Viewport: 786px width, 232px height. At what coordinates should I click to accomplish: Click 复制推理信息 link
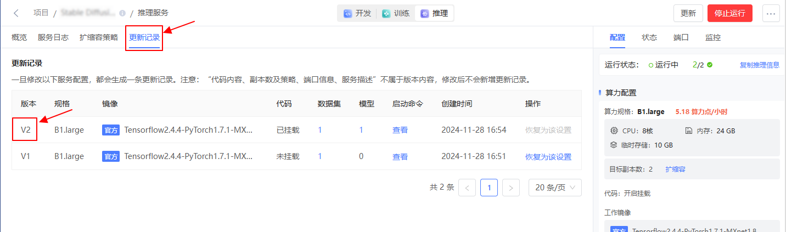pos(760,65)
